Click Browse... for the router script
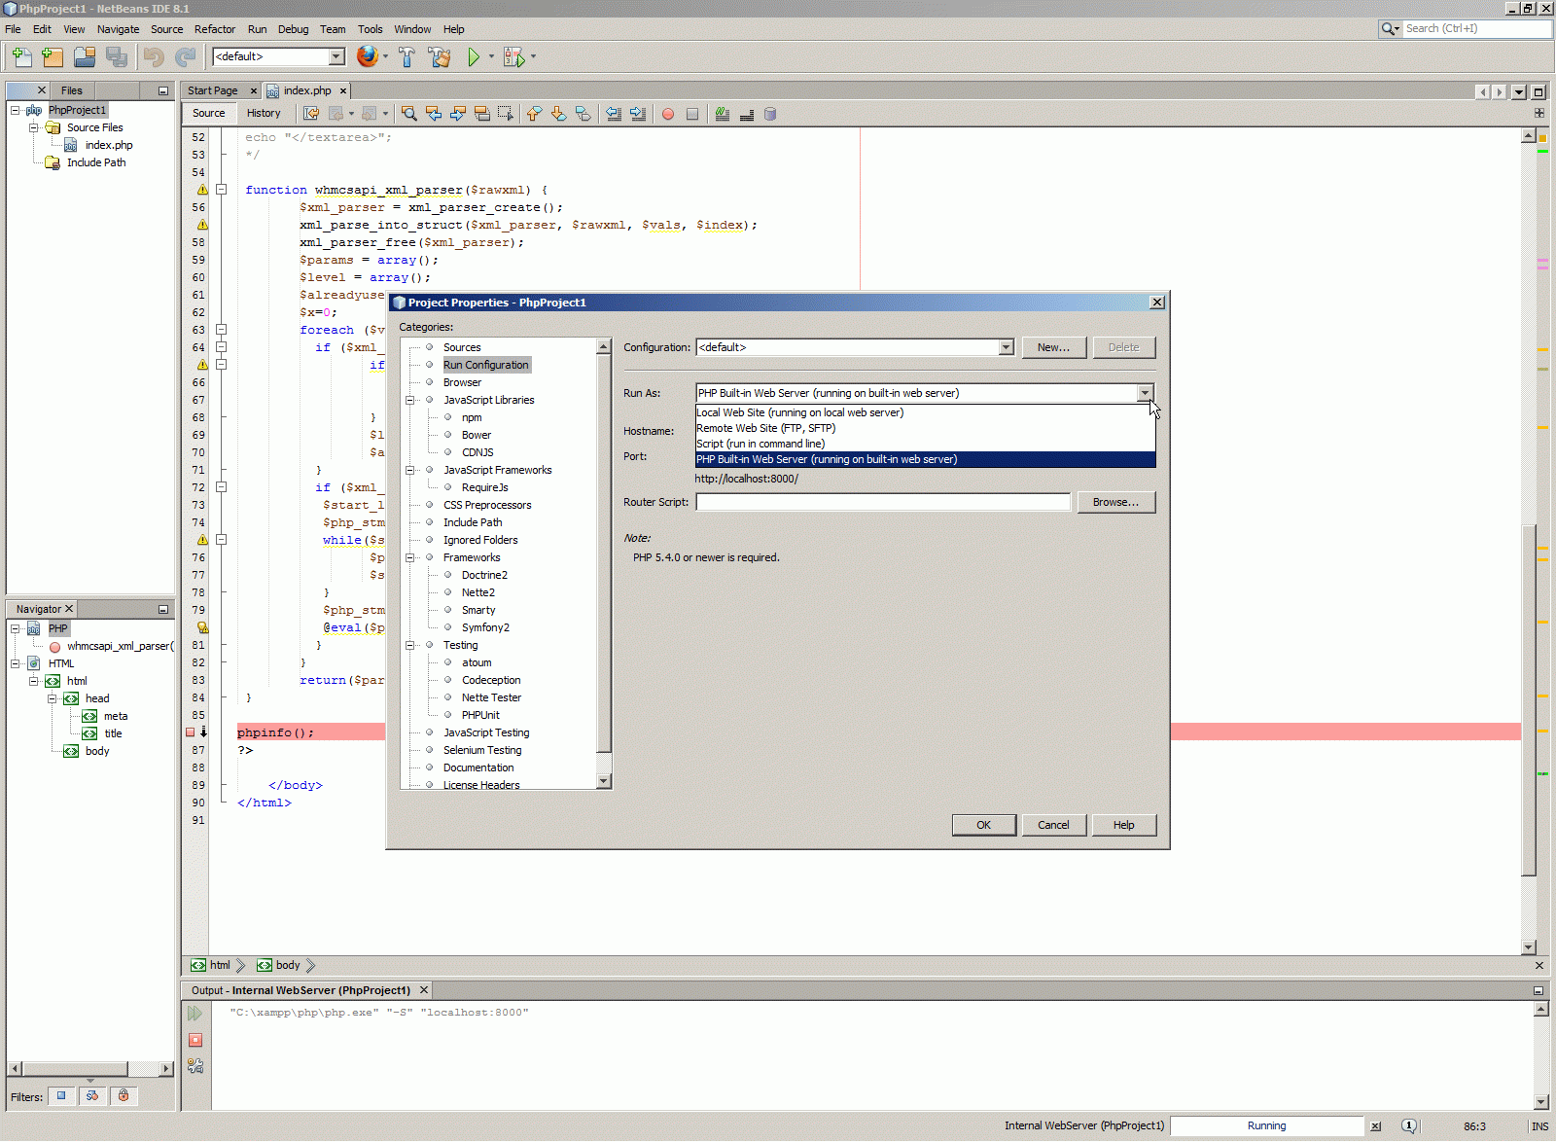Image resolution: width=1556 pixels, height=1142 pixels. coord(1115,502)
